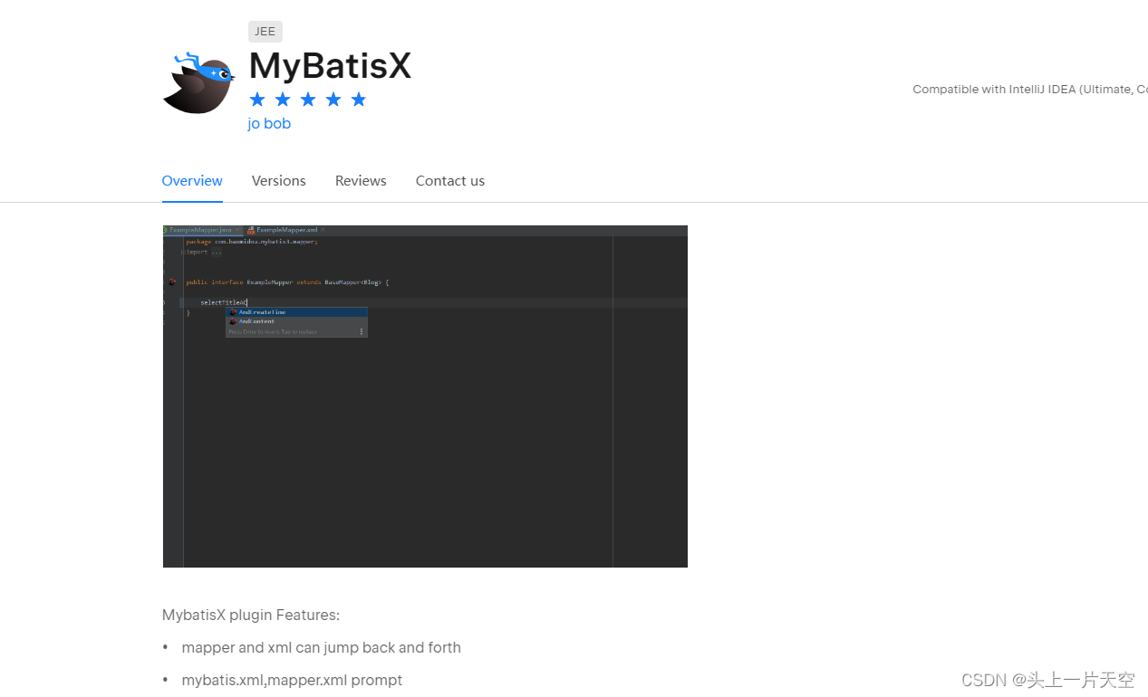
Task: Click the first rating star
Action: (x=257, y=100)
